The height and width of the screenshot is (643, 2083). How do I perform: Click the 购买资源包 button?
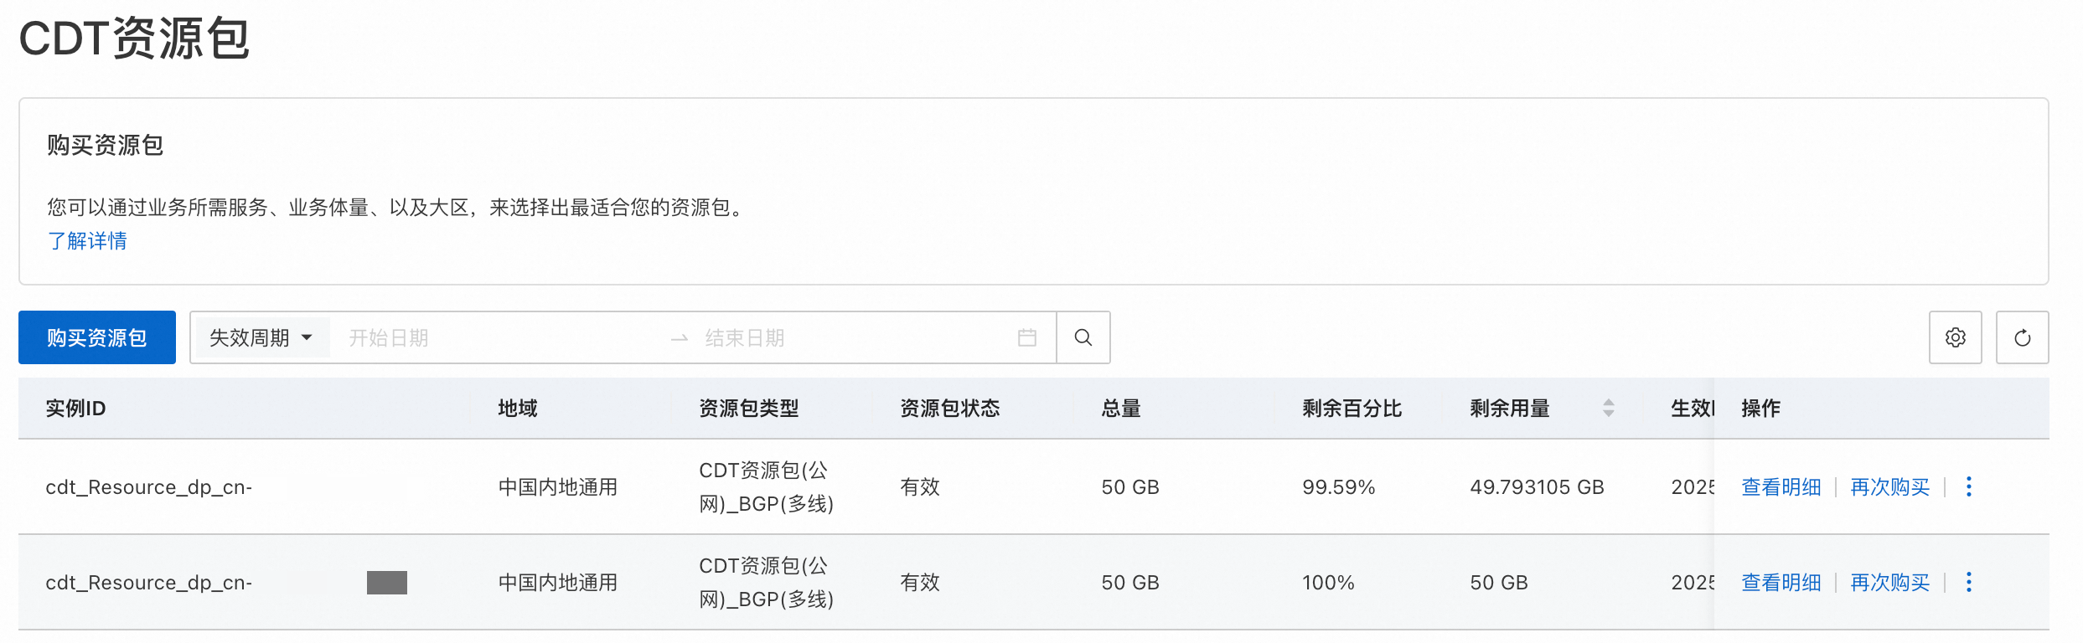coord(97,337)
